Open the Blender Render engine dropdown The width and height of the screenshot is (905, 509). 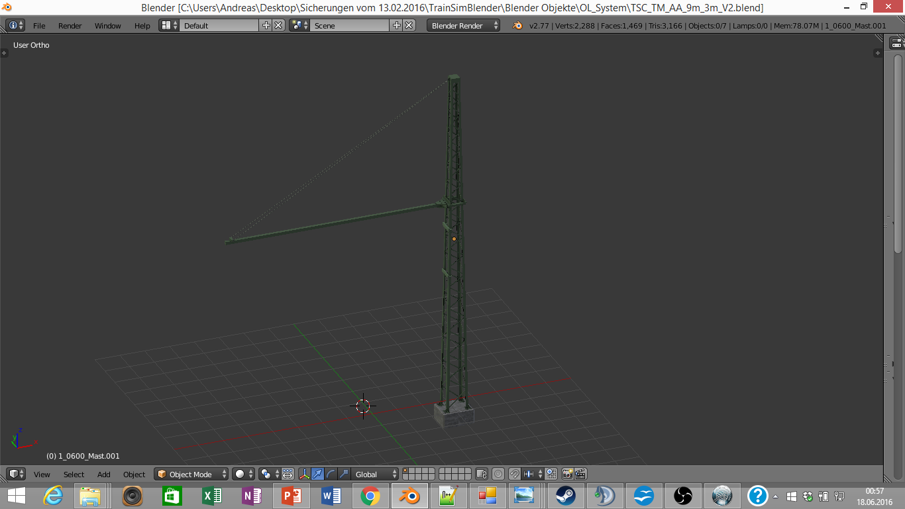pyautogui.click(x=464, y=26)
